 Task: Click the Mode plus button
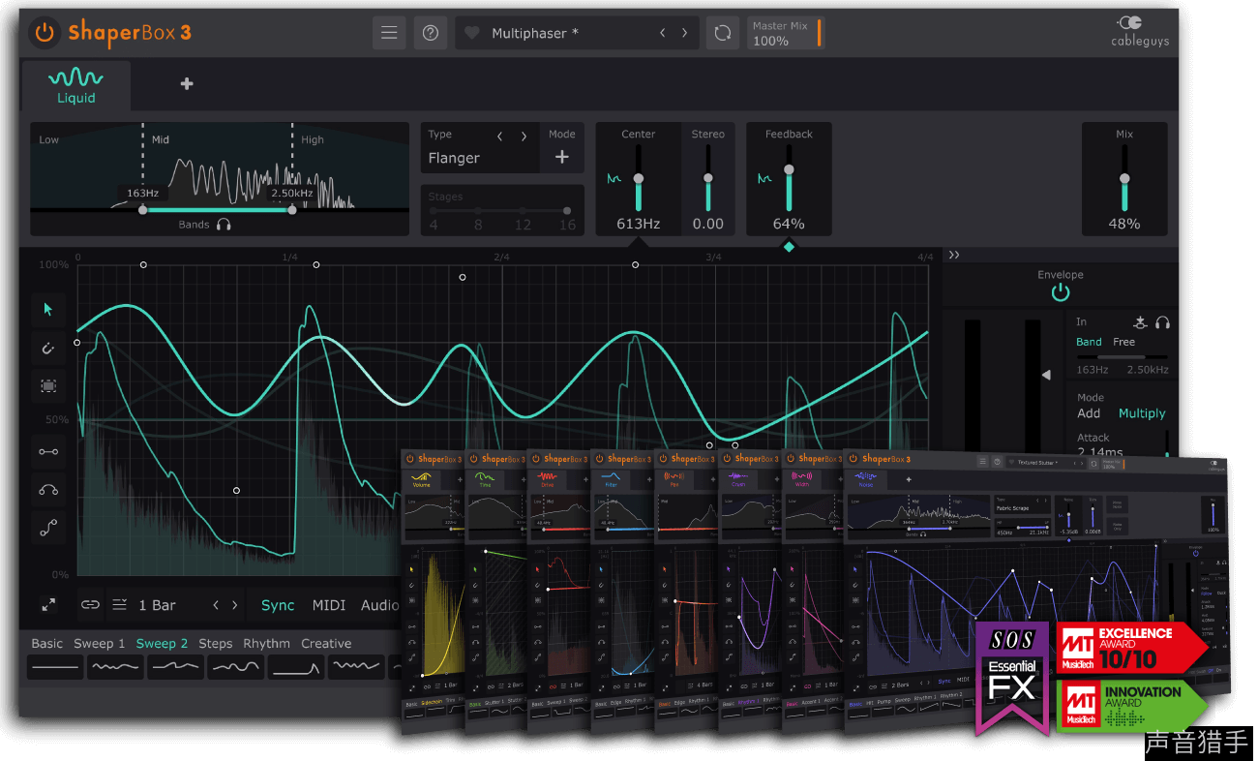click(562, 157)
